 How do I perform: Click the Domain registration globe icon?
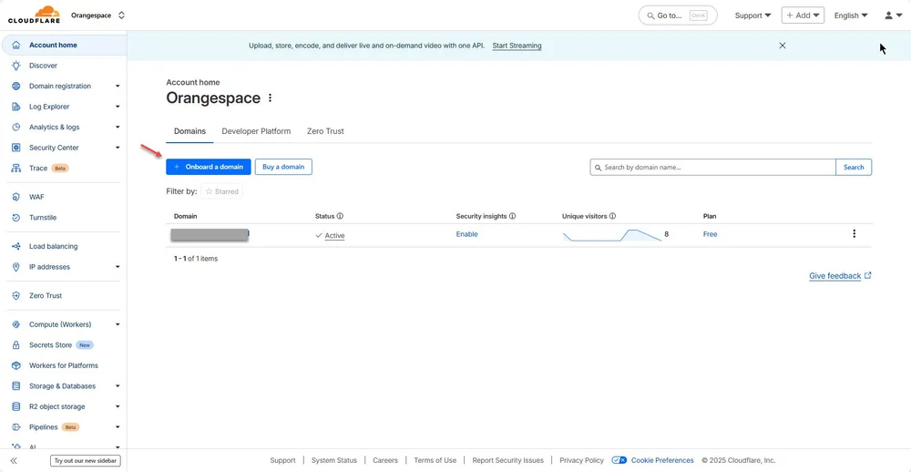pos(16,86)
